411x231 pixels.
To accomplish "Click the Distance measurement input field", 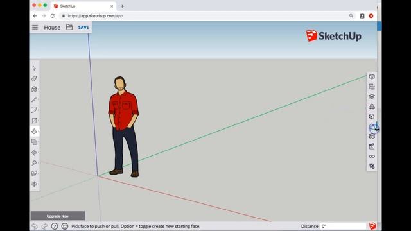I will 343,226.
